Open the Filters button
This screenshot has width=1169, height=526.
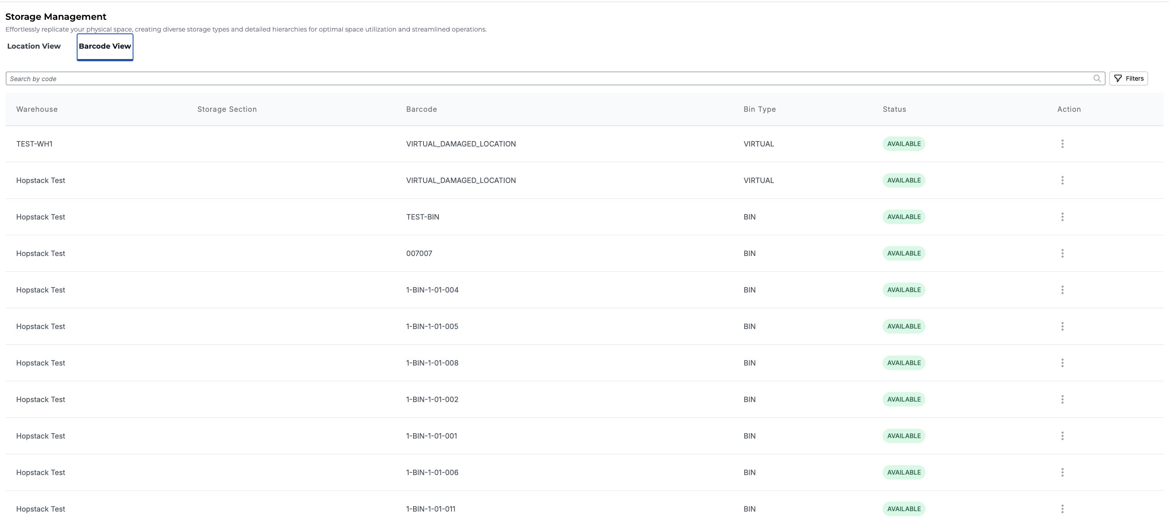tap(1128, 78)
